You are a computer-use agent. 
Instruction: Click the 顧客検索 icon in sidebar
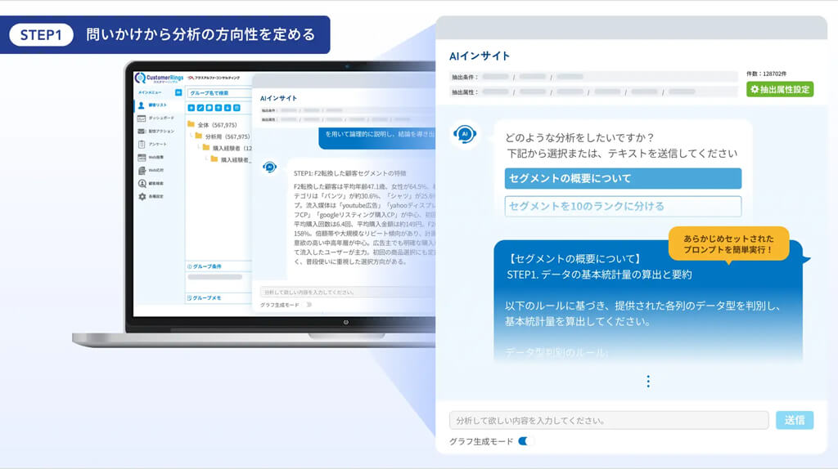click(142, 184)
